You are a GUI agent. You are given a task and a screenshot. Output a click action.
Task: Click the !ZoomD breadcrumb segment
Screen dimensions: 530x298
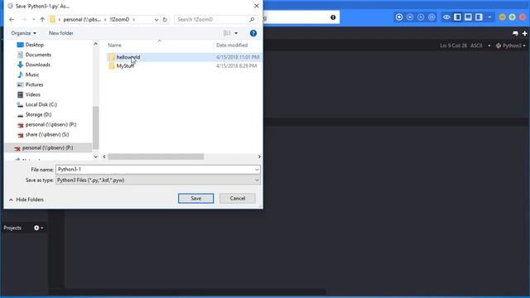(x=119, y=20)
